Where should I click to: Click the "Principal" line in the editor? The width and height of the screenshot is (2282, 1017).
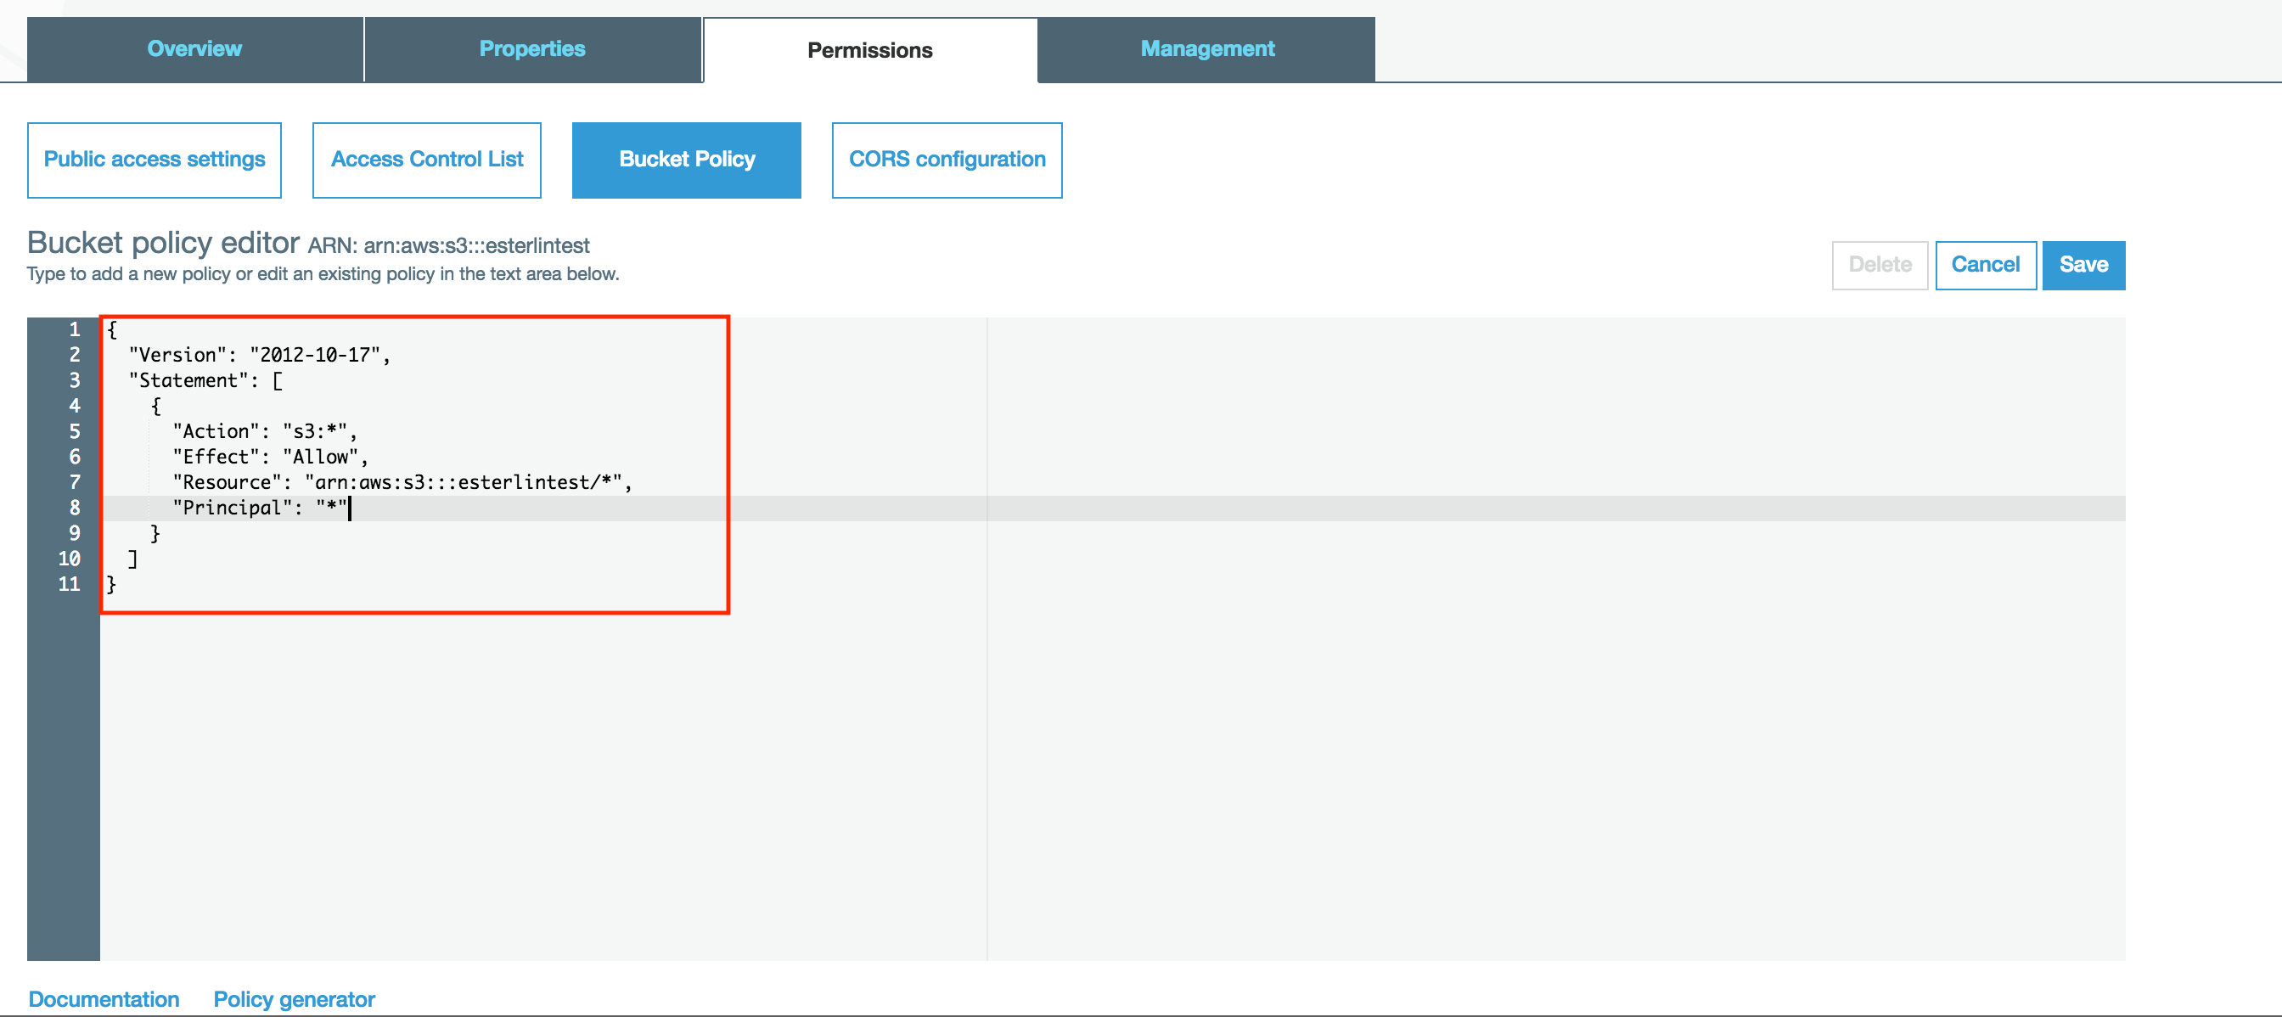coord(261,508)
